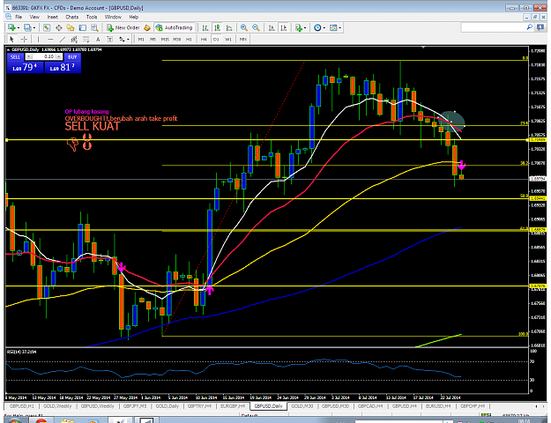Switch to the EURUSD,H4 chart tab
551x423 pixels.
coord(438,406)
